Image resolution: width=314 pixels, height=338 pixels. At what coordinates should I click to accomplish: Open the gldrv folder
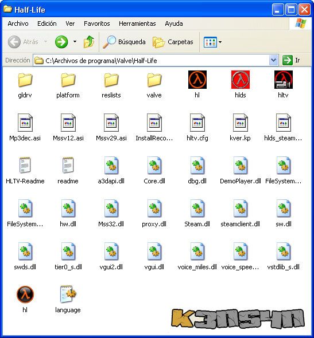25,80
